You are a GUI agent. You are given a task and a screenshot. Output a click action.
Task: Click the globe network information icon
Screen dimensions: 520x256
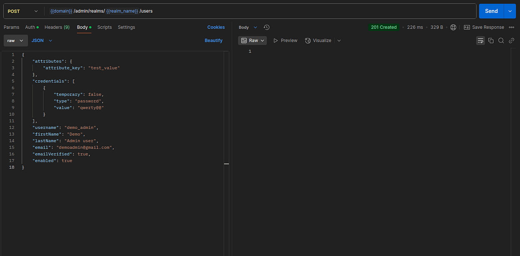tap(453, 27)
